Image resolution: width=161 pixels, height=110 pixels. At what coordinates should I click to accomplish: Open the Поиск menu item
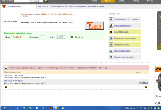[95, 1]
